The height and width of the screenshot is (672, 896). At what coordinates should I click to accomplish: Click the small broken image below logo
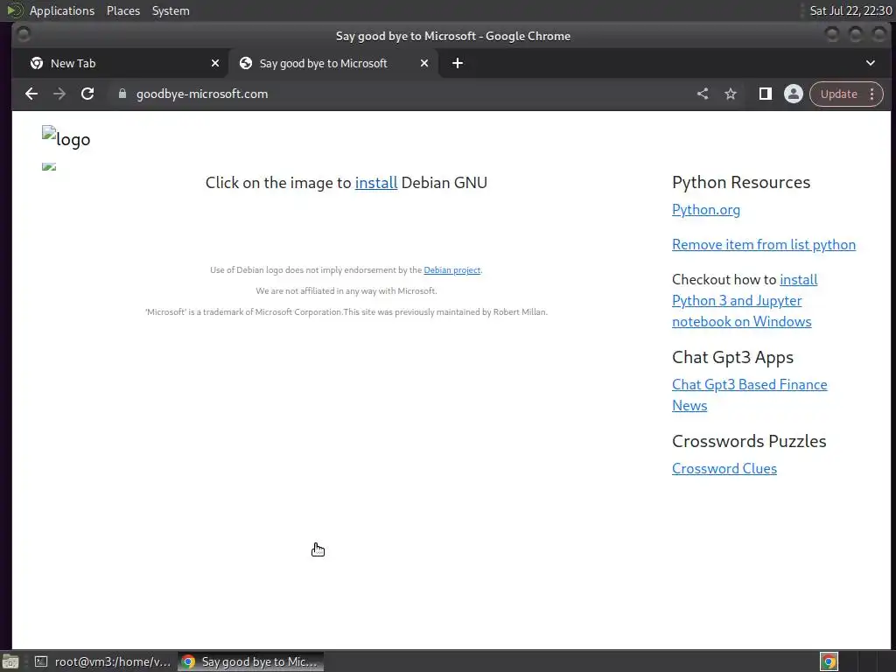[49, 166]
